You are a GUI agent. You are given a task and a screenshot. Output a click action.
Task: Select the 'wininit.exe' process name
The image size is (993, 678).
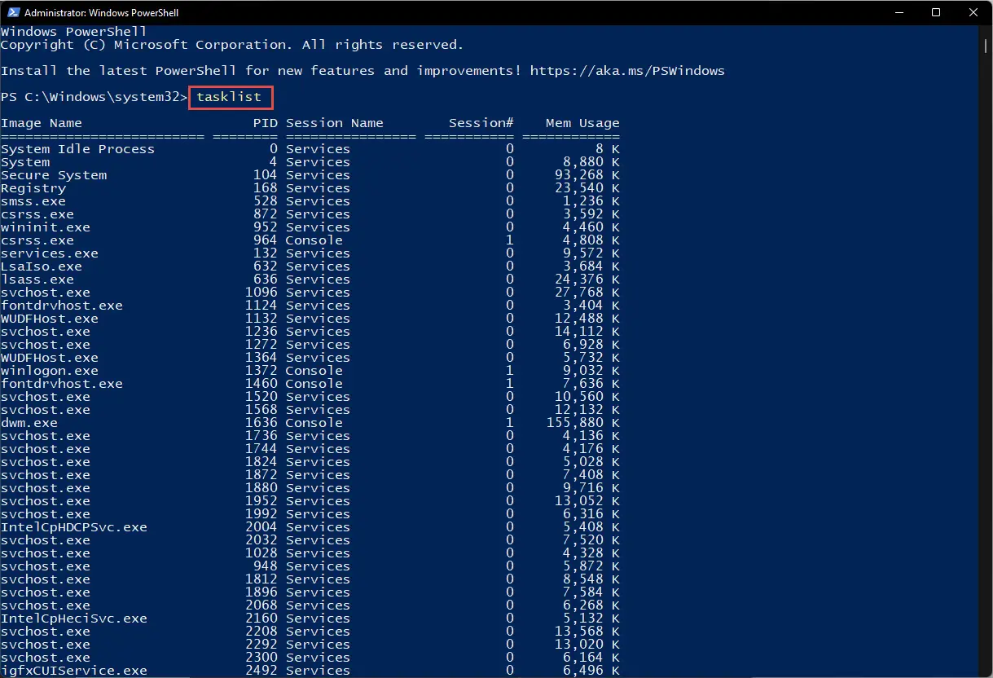[46, 227]
